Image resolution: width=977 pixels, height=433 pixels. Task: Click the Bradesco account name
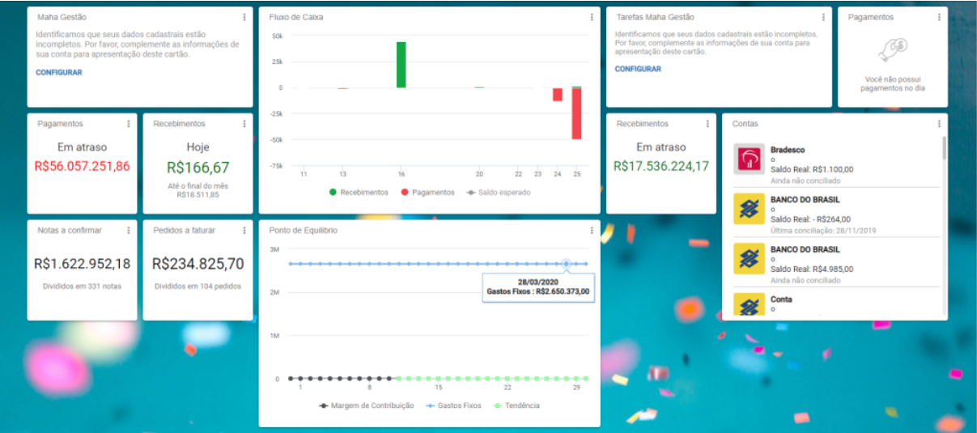pyautogui.click(x=788, y=150)
